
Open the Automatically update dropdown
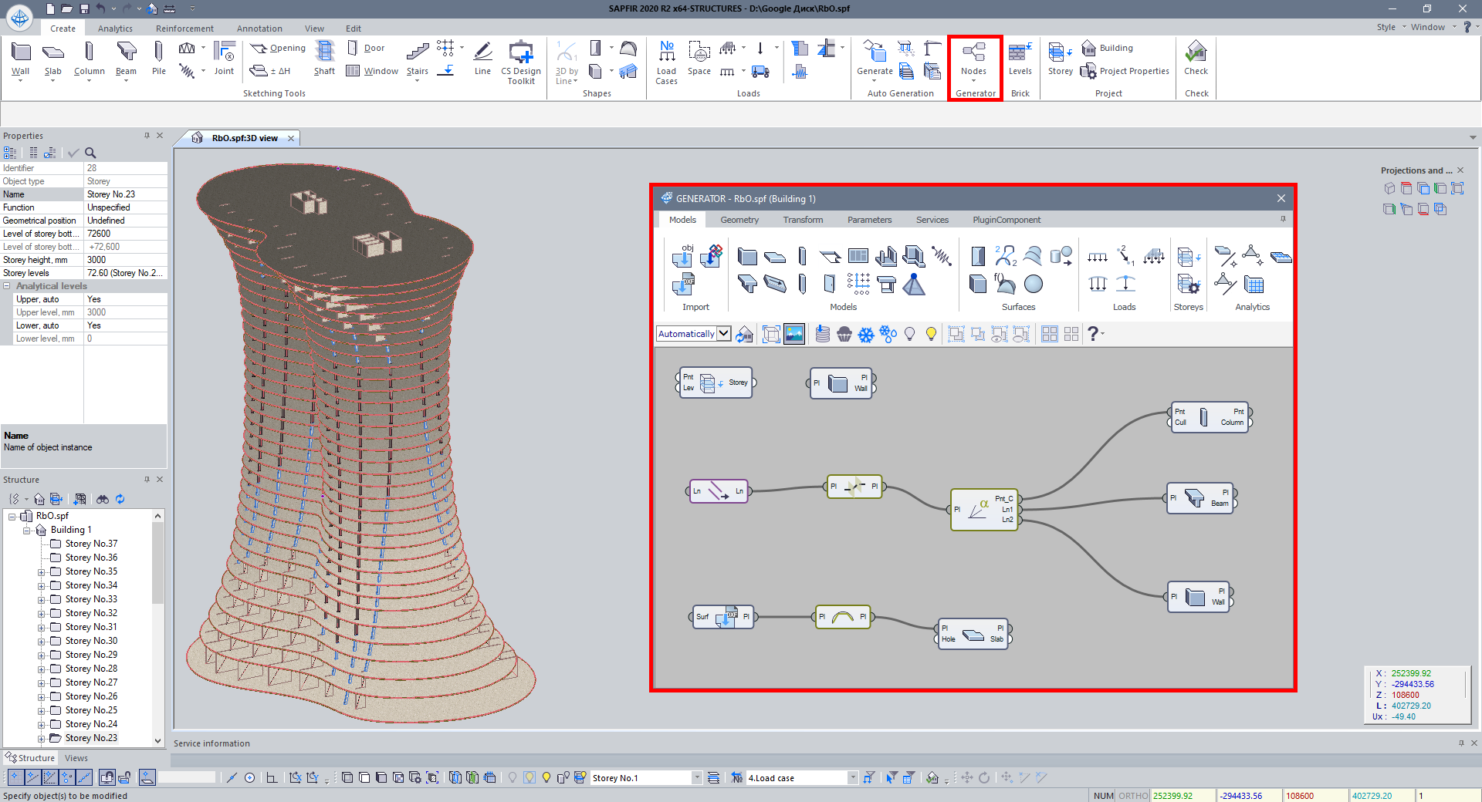point(724,334)
